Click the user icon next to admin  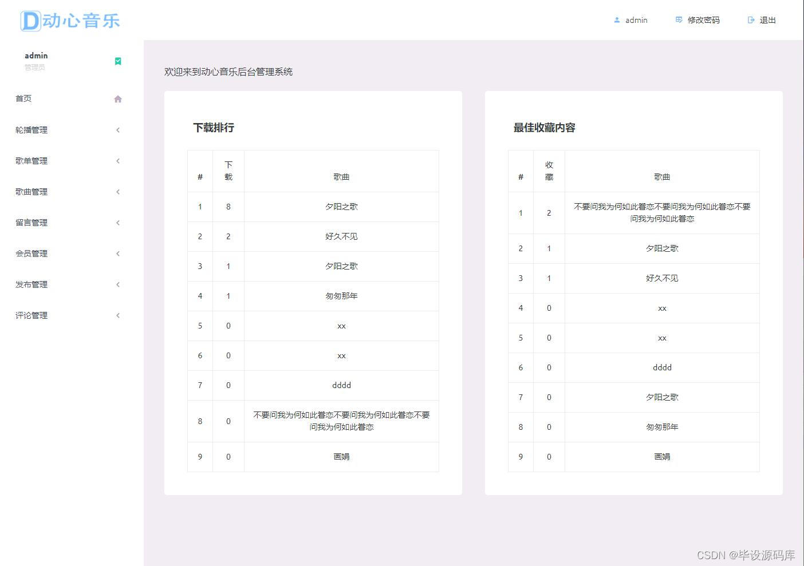(616, 20)
